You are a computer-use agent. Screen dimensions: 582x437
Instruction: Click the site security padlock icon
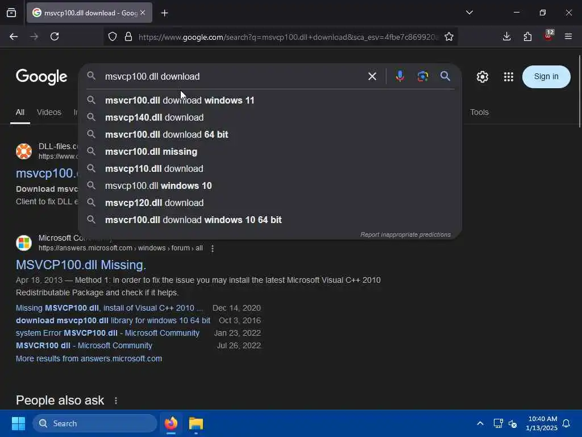click(x=128, y=36)
